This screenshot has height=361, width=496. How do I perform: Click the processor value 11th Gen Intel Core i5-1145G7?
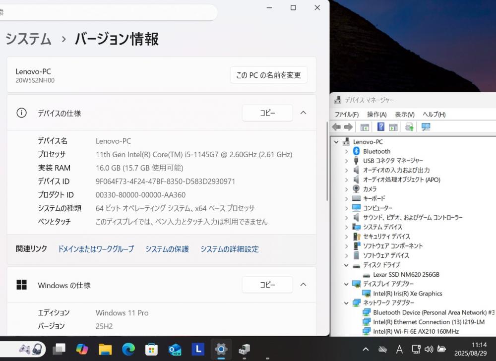coord(194,155)
